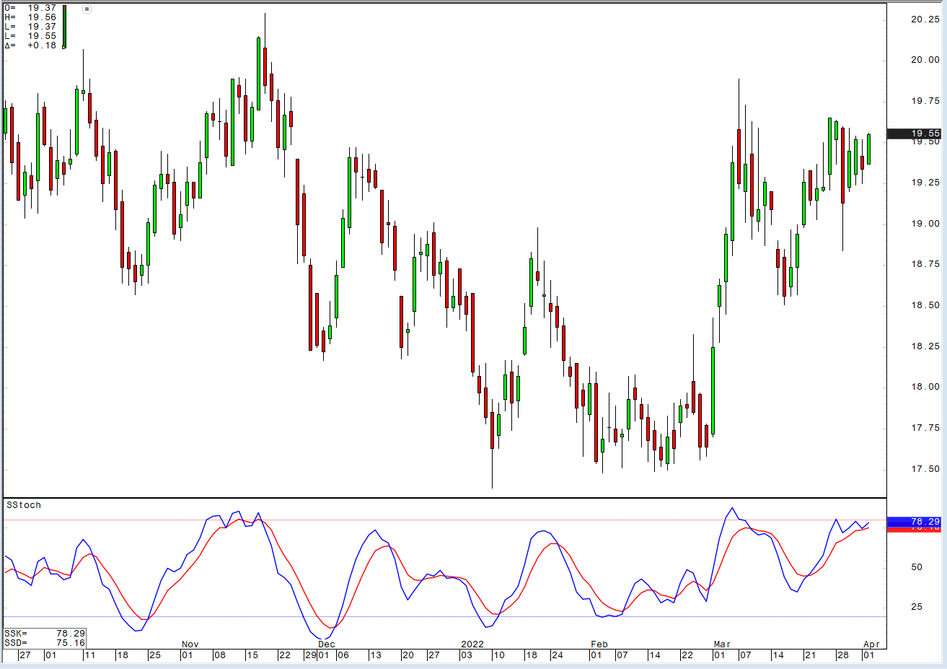Click the green price range bar beside OHLC values
The image size is (947, 669).
64,27
